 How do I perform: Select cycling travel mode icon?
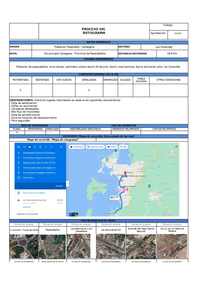point(46,147)
